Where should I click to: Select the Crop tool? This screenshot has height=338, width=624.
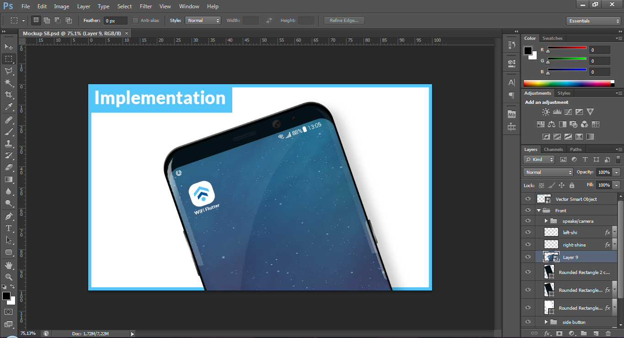point(9,95)
